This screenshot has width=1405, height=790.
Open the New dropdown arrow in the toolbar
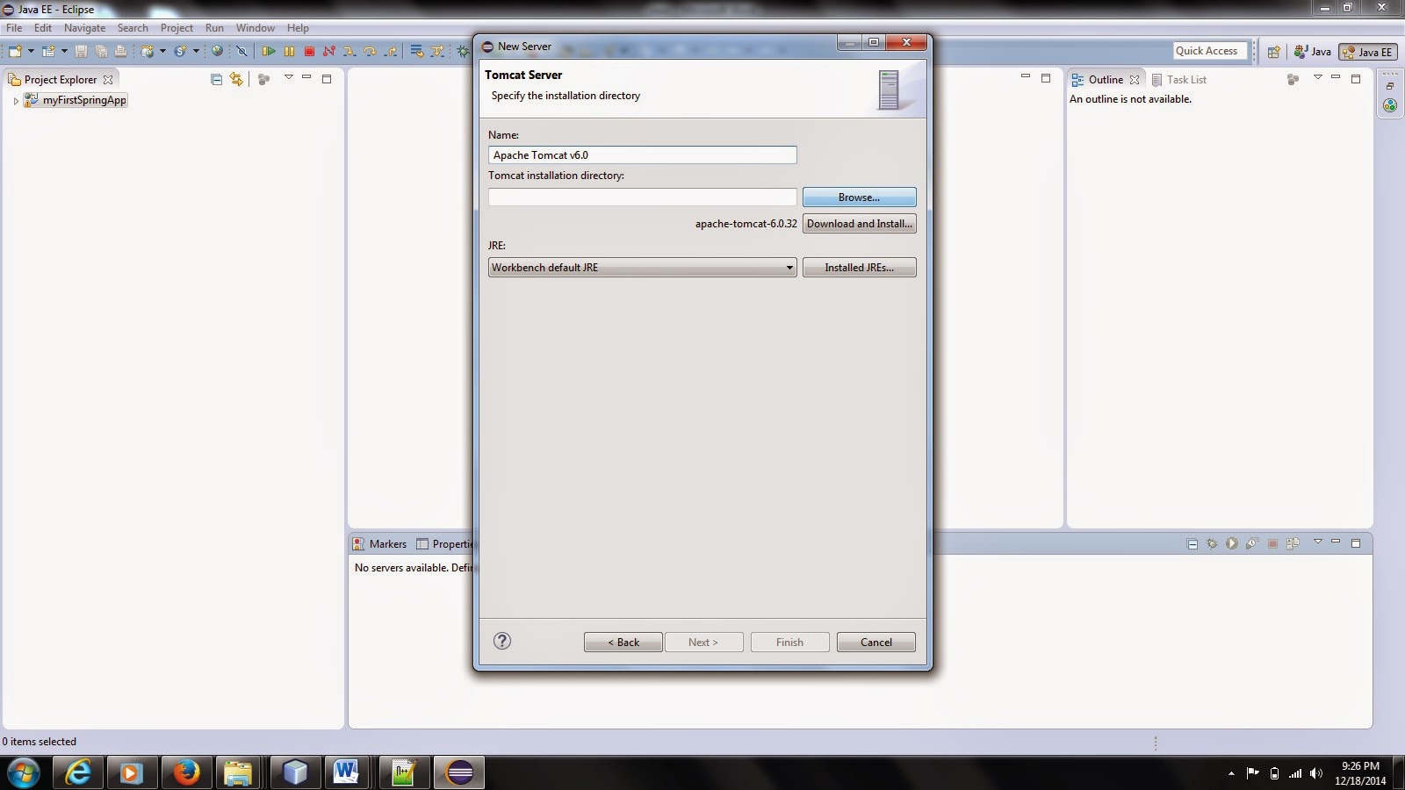(31, 51)
